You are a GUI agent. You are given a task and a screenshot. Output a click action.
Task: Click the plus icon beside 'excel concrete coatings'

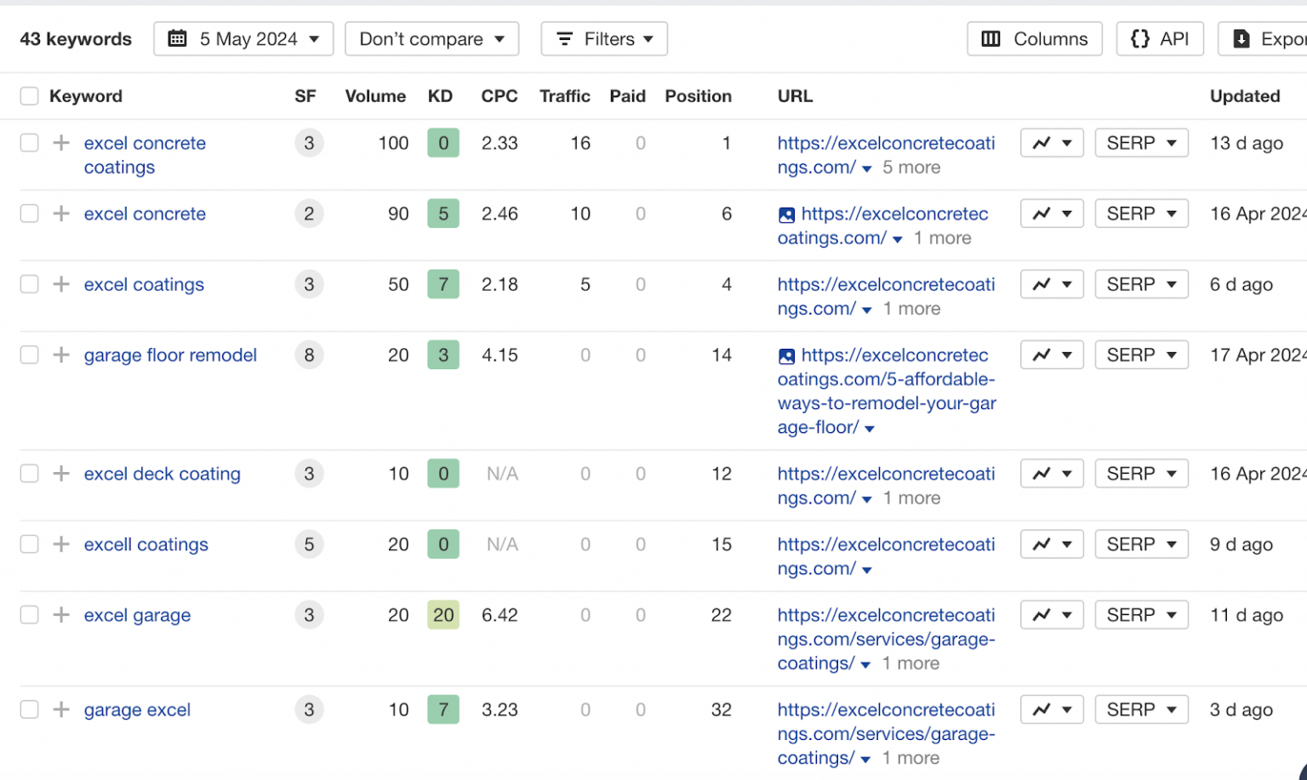pos(61,143)
